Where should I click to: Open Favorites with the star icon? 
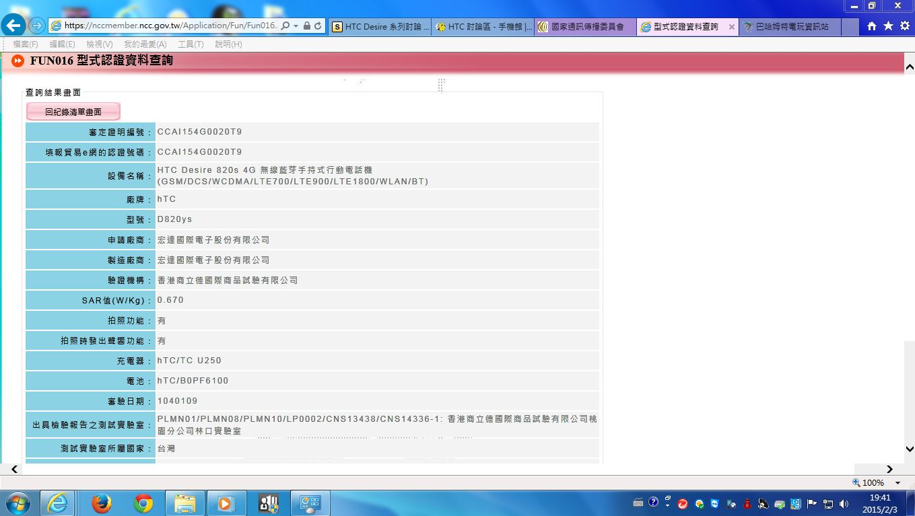(x=888, y=26)
